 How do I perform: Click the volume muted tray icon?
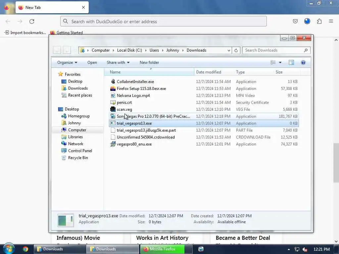(x=305, y=249)
